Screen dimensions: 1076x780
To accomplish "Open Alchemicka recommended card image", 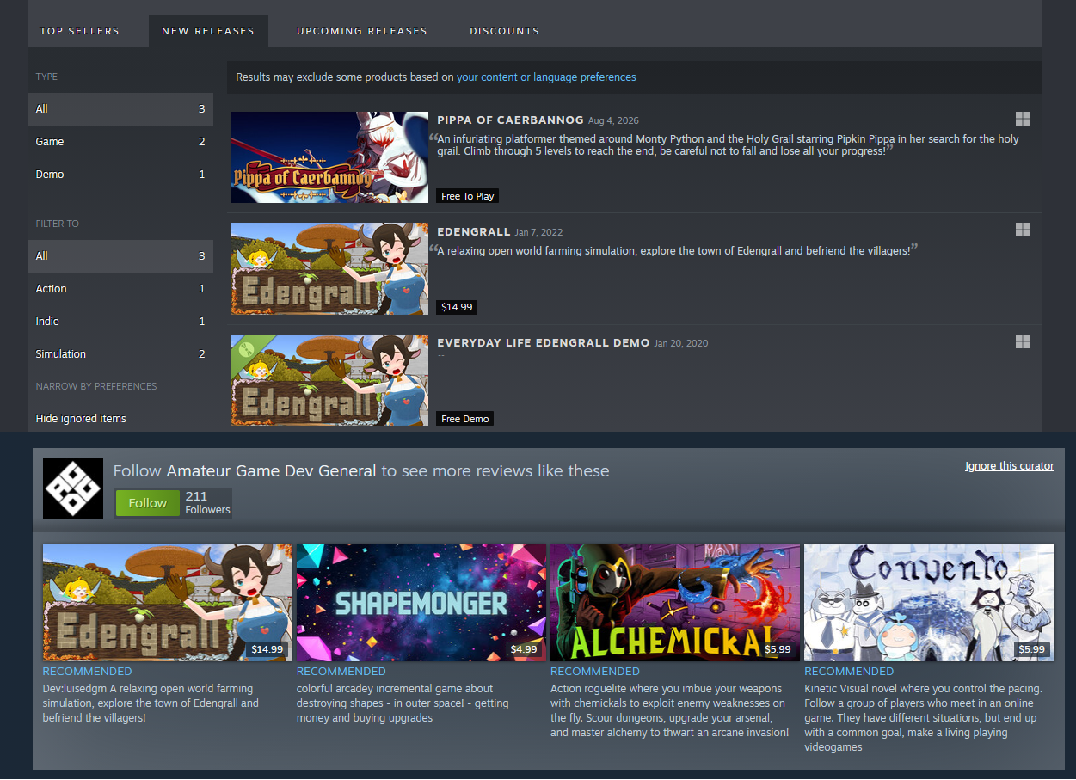I will (x=675, y=603).
